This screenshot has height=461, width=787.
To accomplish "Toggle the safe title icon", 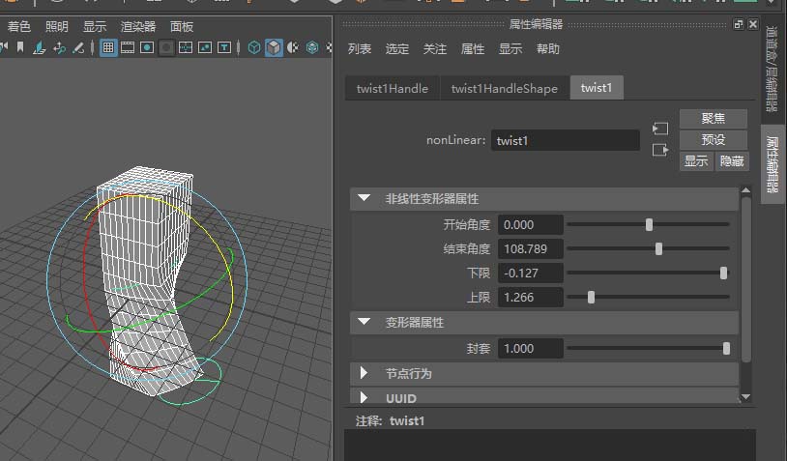I will coord(224,47).
